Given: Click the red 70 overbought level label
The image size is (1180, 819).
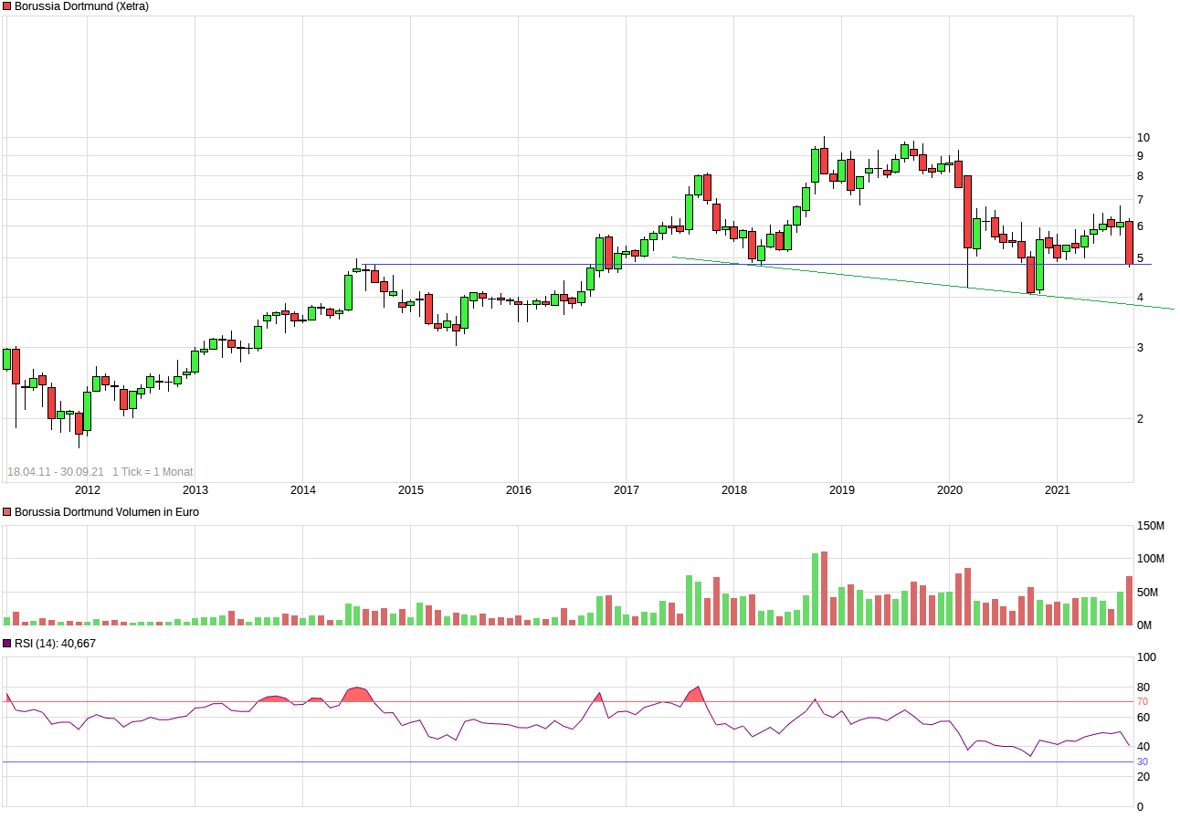Looking at the screenshot, I should [x=1142, y=702].
